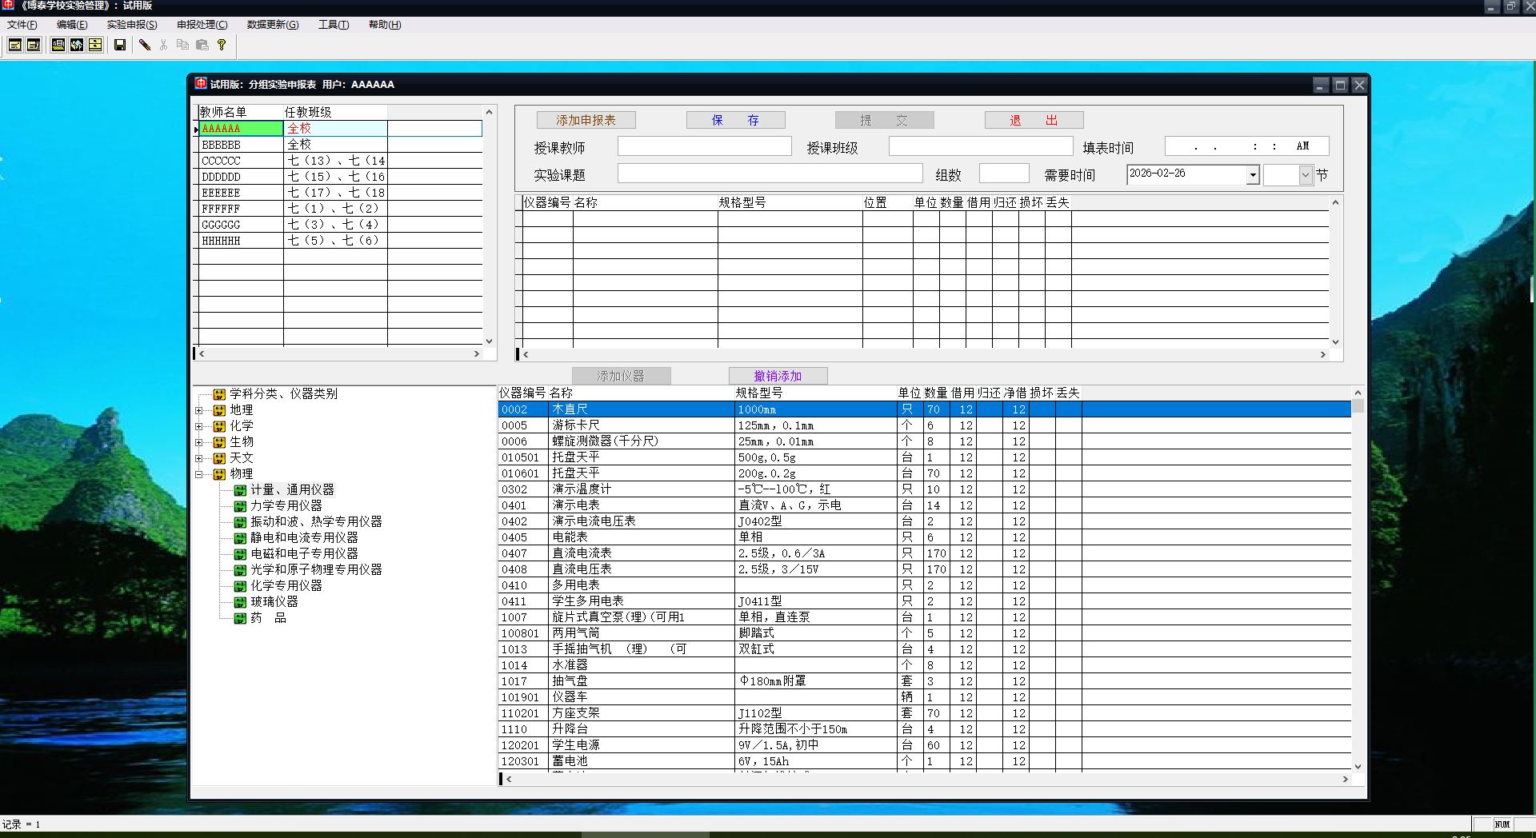Click the filing cabinet drawer toolbar icon

[x=95, y=45]
